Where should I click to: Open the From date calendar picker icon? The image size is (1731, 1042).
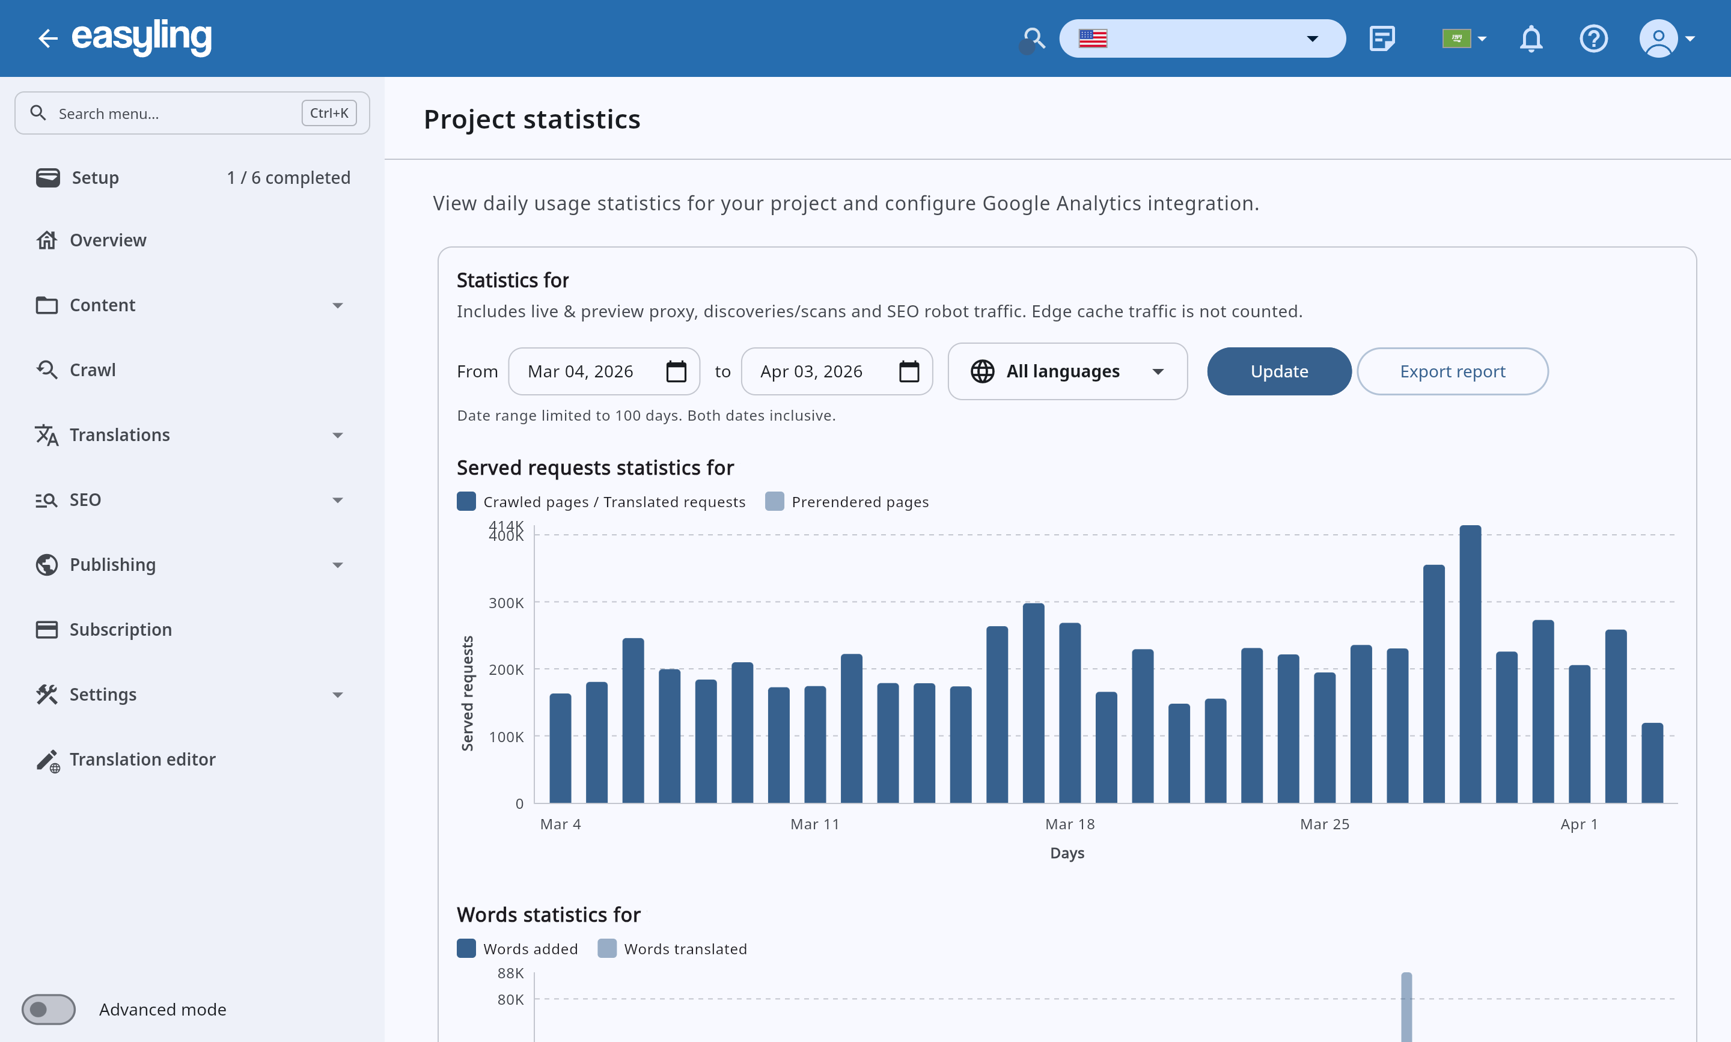point(676,371)
